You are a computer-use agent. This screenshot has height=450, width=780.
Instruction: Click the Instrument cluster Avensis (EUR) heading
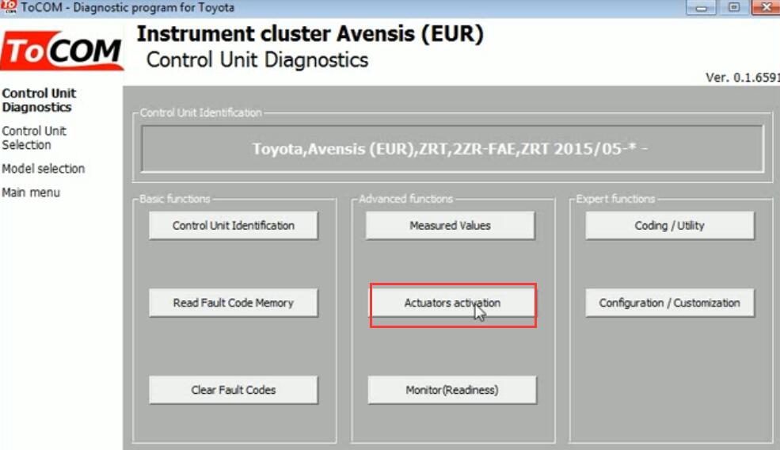(310, 34)
